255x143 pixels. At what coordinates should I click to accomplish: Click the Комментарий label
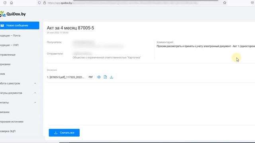point(165,42)
